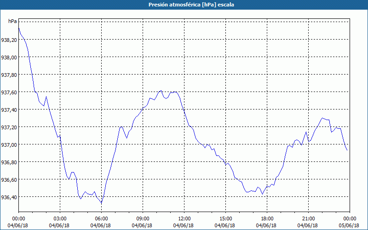Click the 03:00 time axis label
The width and height of the screenshot is (368, 230).
[60, 219]
